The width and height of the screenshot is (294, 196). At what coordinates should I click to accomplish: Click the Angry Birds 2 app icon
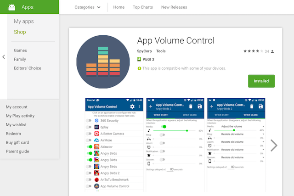click(96, 173)
